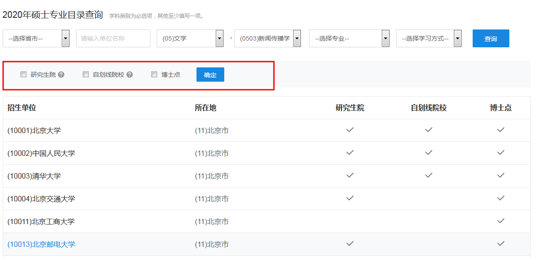Viewport: 538px width, 258px height.
Task: Click the 研究生院 column header
Action: tap(350, 108)
